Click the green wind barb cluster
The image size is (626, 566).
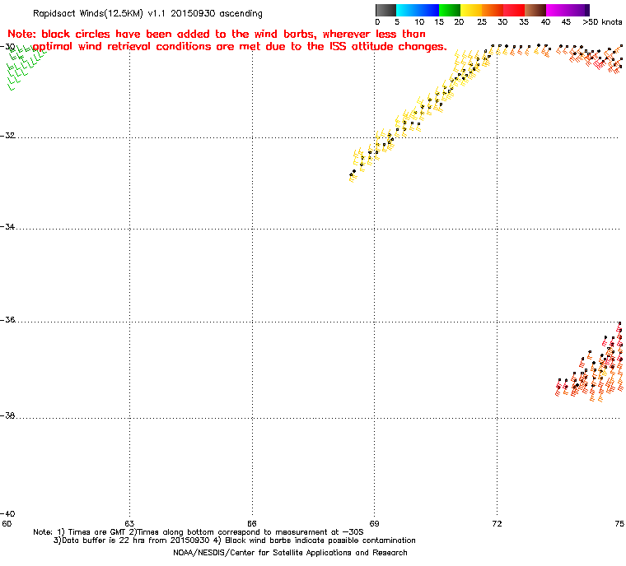(x=25, y=67)
